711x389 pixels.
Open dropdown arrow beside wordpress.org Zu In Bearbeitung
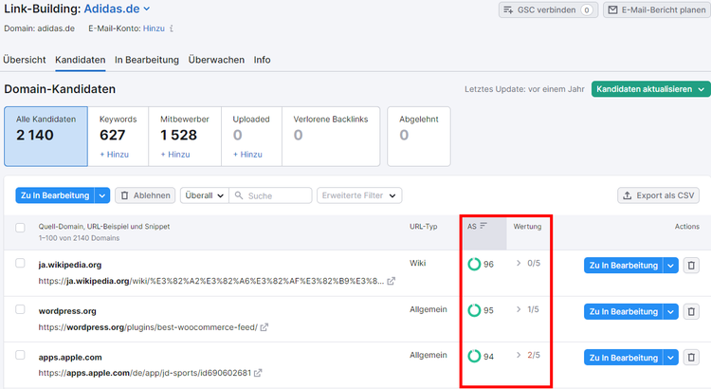point(670,311)
